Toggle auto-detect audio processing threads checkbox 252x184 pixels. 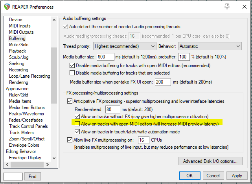coord(66,27)
